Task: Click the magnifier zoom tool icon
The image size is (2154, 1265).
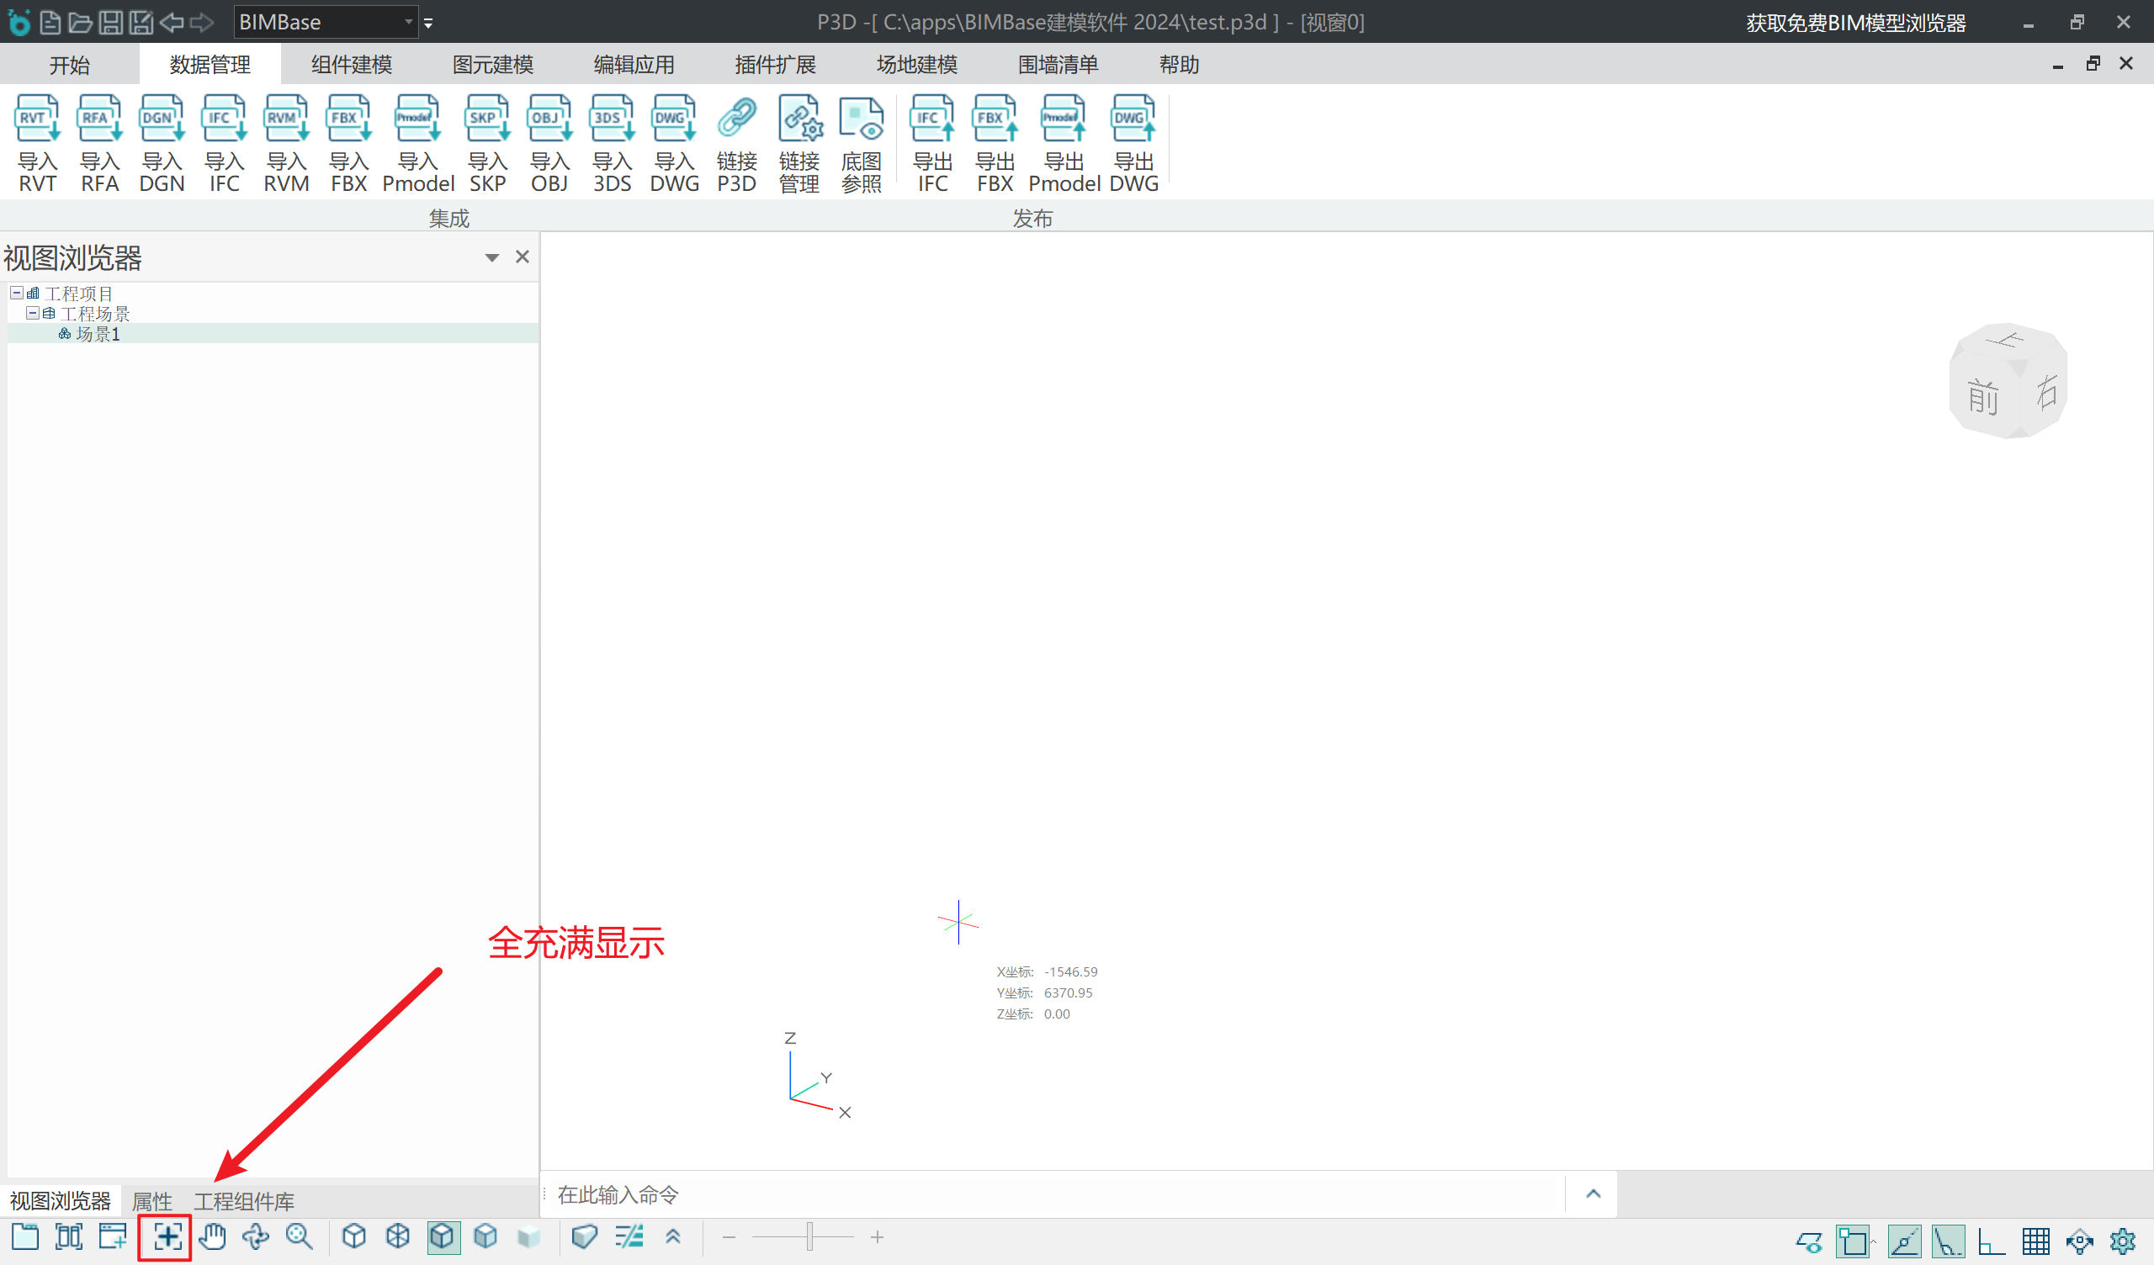Action: [x=300, y=1236]
